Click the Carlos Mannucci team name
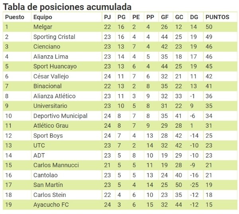The width and height of the screenshot is (239, 214). [x=56, y=165]
